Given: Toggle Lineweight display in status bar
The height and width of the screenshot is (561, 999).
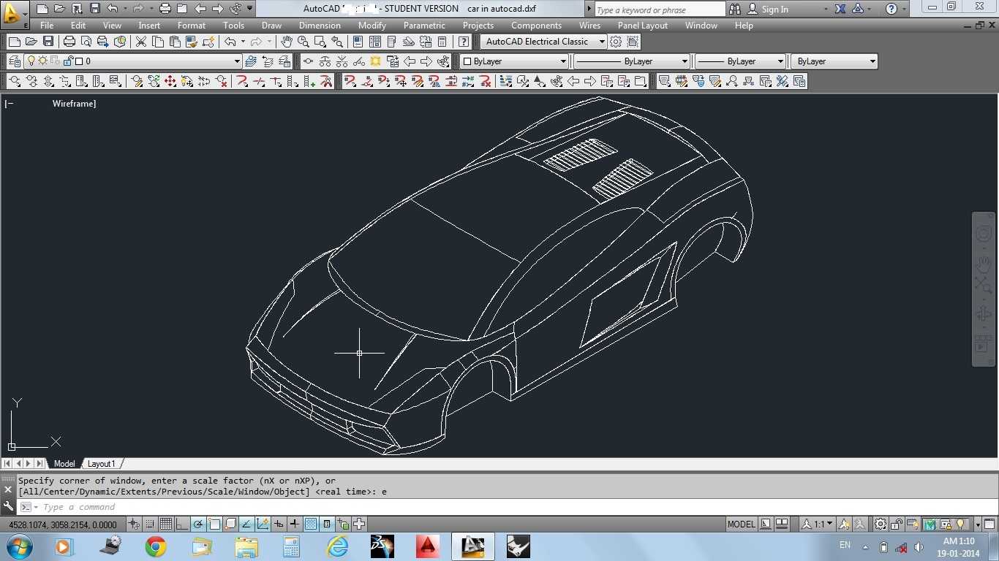Looking at the screenshot, I should point(295,524).
